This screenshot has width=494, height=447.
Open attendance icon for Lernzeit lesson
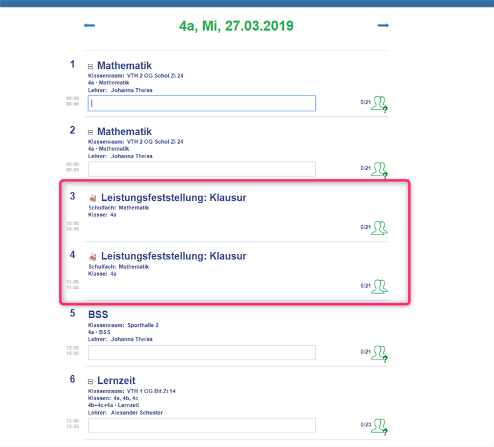pyautogui.click(x=379, y=426)
